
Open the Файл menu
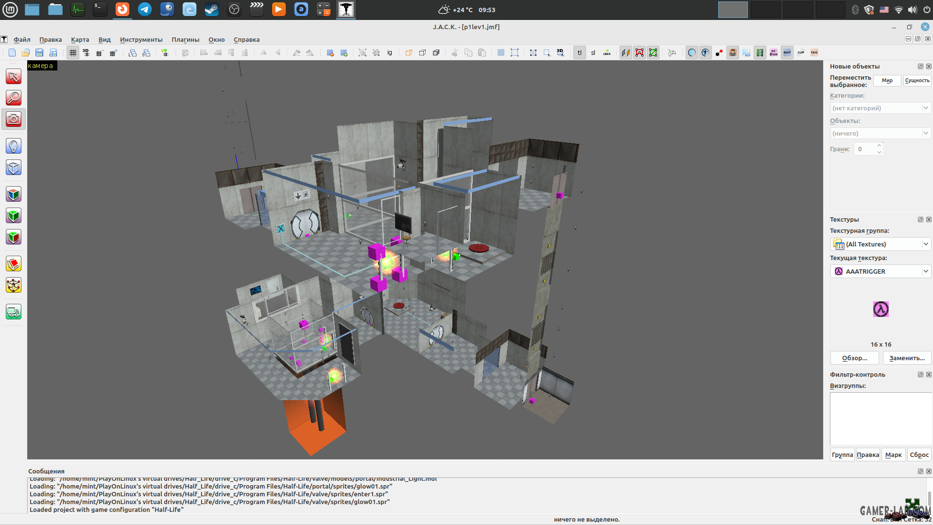tap(22, 39)
